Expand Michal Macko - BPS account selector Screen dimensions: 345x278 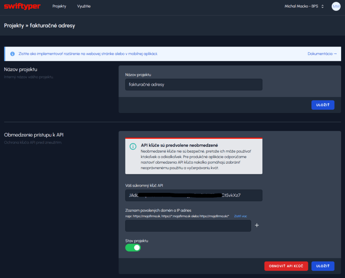(x=301, y=6)
